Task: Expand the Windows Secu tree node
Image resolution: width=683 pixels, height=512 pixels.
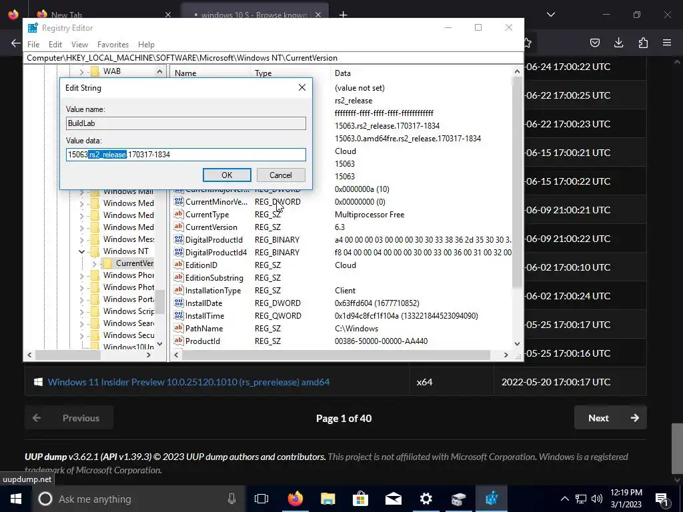Action: 81,335
